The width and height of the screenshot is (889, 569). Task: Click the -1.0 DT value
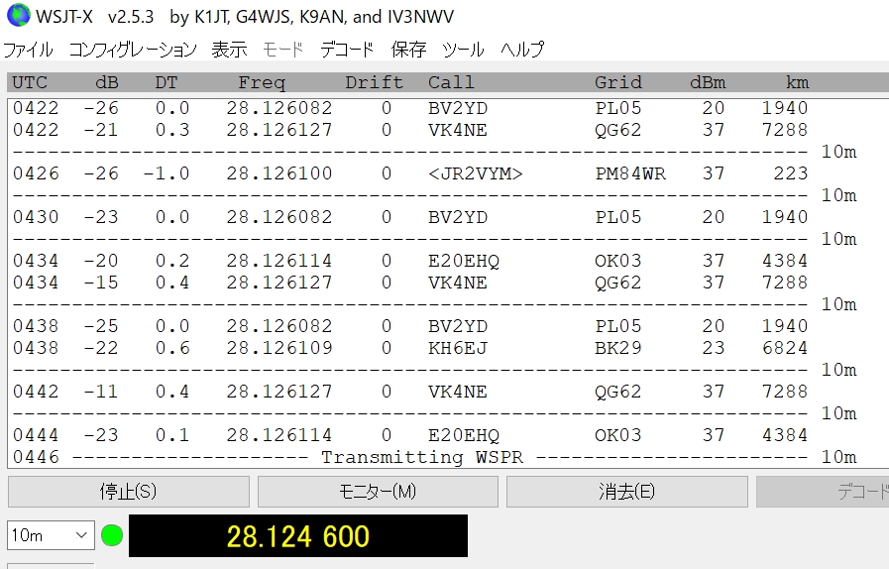167,173
